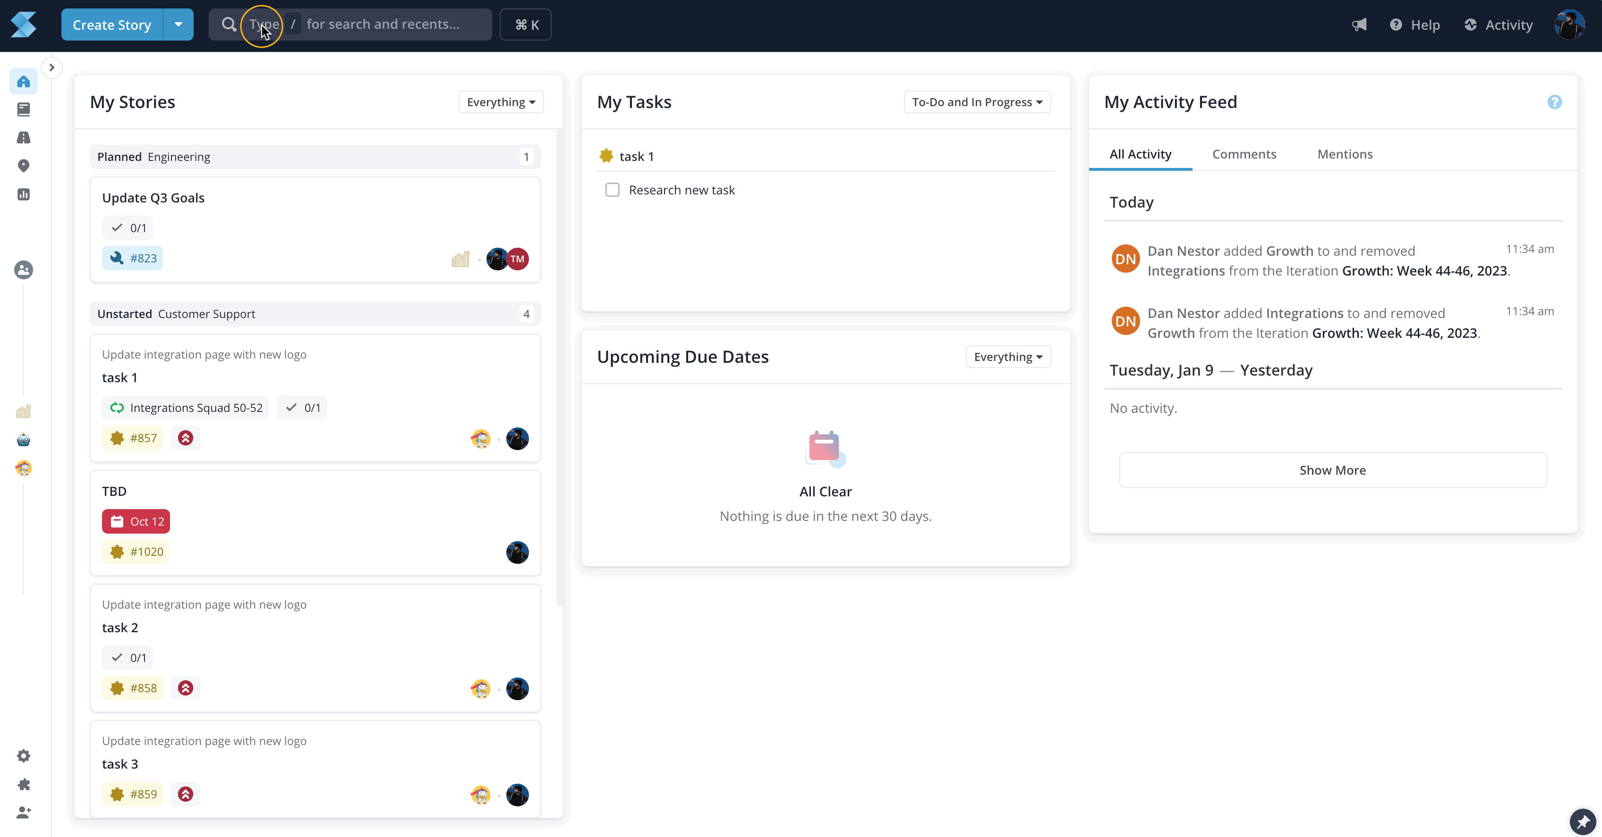
Task: Click the 0/1 task count on Update Q3 Goals
Action: [128, 228]
